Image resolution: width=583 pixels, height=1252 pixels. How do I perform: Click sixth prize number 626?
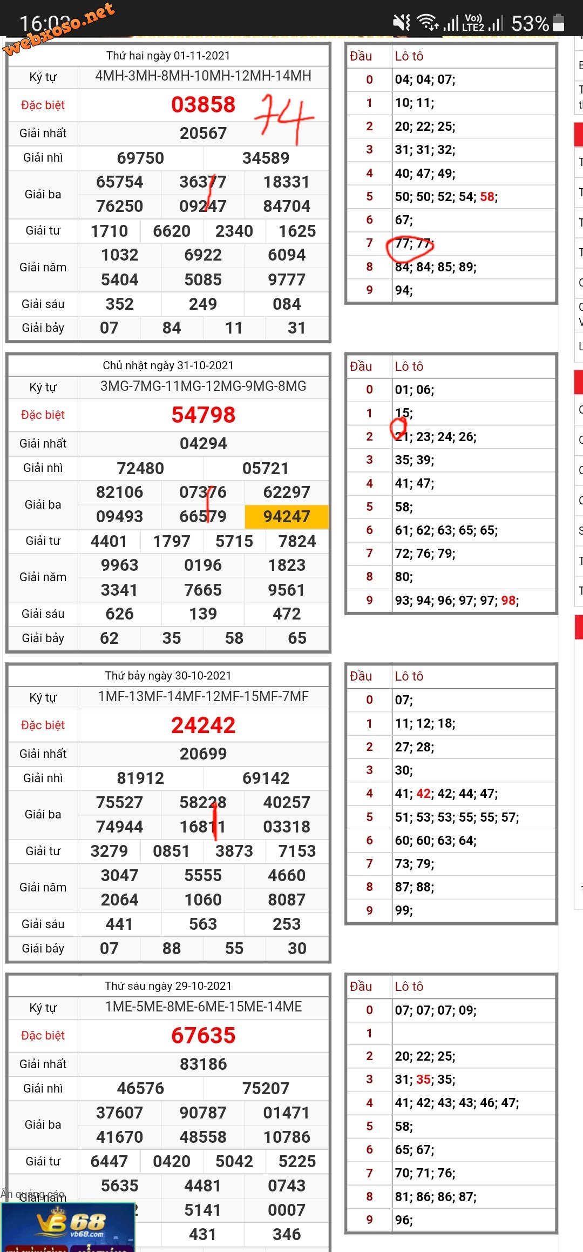point(119,614)
